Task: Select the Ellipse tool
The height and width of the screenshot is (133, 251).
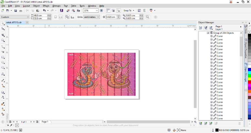Action: [x=3, y=62]
